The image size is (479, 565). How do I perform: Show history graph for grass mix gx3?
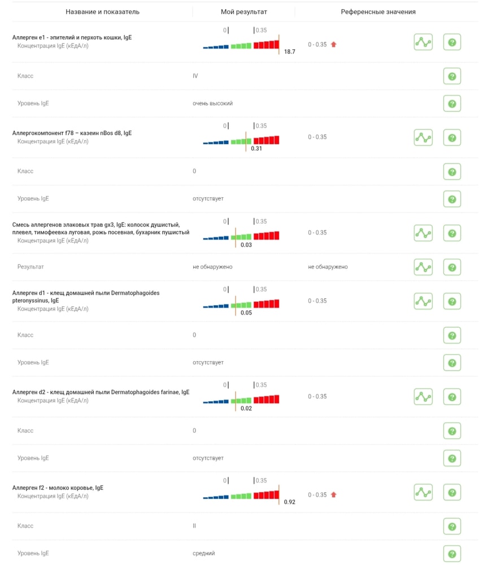(423, 233)
